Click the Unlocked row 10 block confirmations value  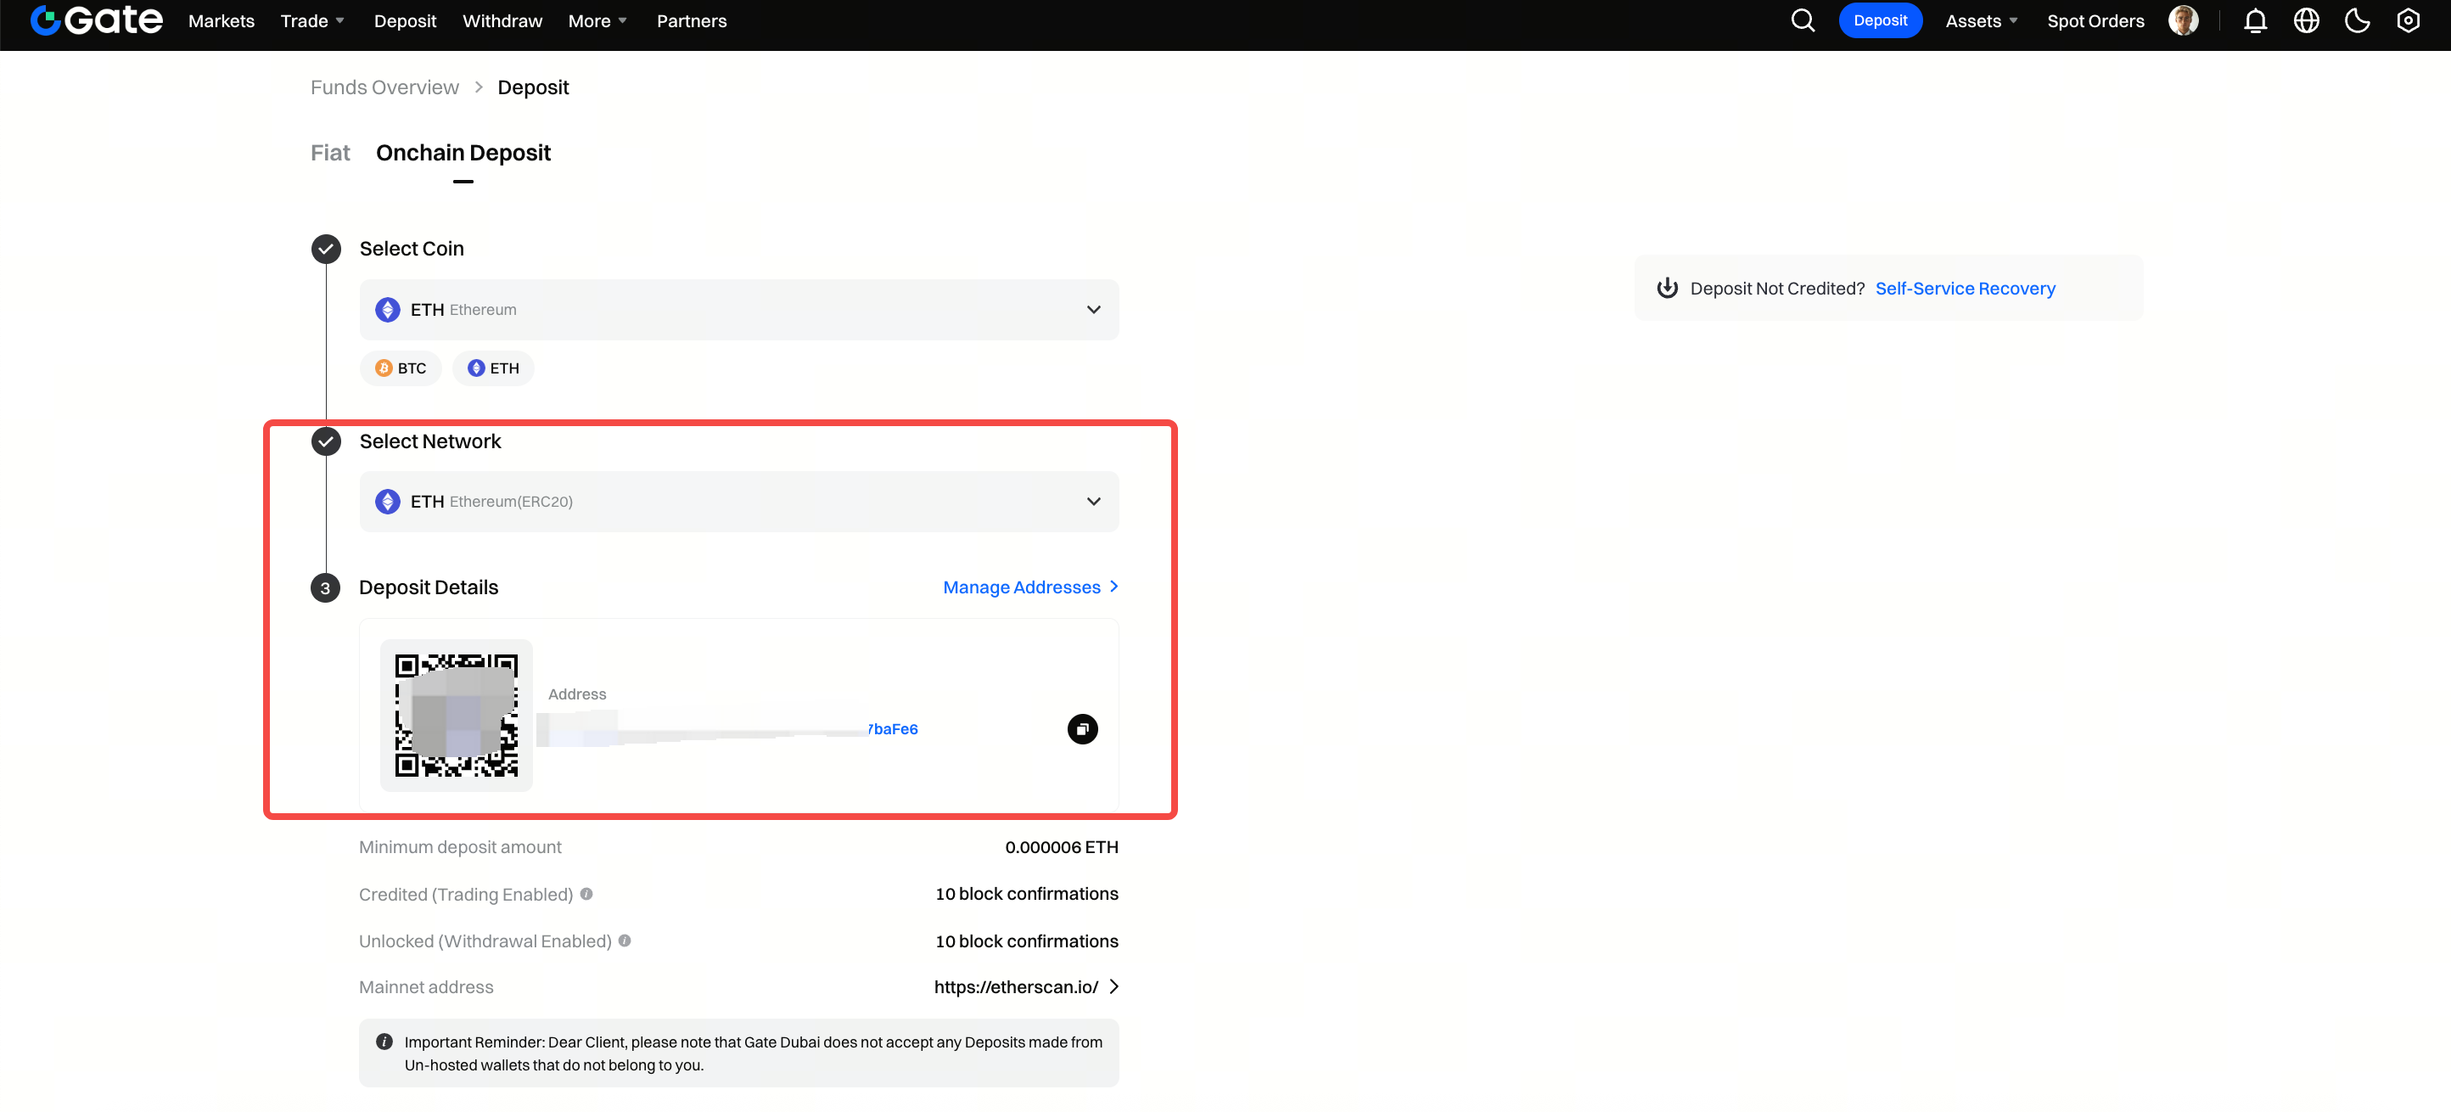[x=1027, y=941]
